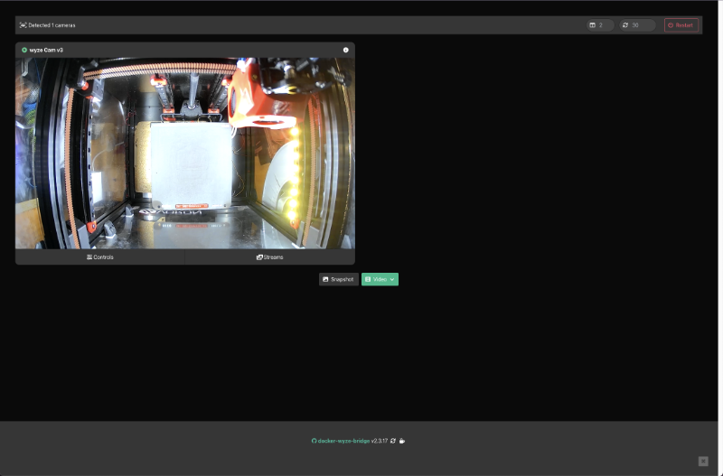Open the Streams tab of wyze Cam v3
The height and width of the screenshot is (476, 723).
point(269,257)
